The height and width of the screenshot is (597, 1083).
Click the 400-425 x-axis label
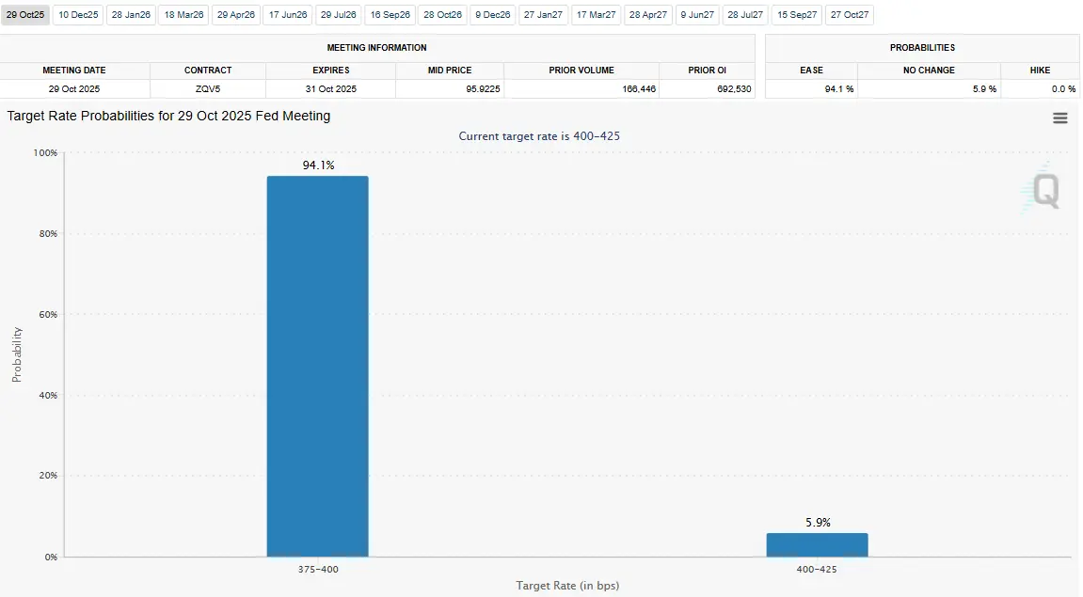click(x=817, y=570)
